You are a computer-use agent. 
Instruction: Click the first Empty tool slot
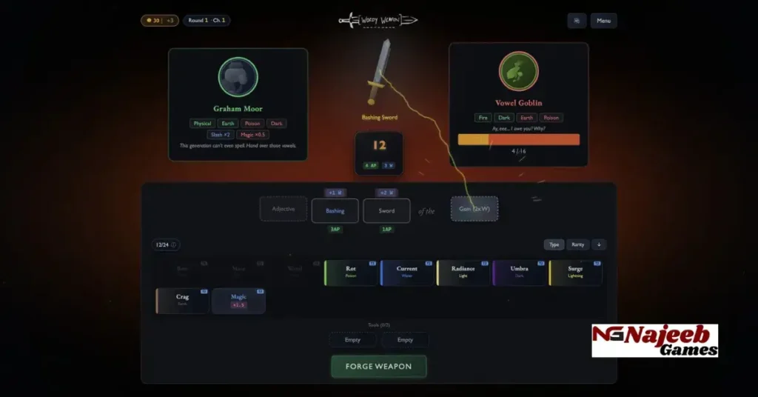352,340
